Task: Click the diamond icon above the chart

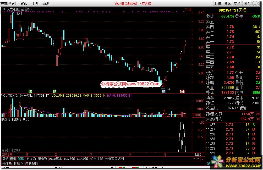Action: (x=186, y=9)
